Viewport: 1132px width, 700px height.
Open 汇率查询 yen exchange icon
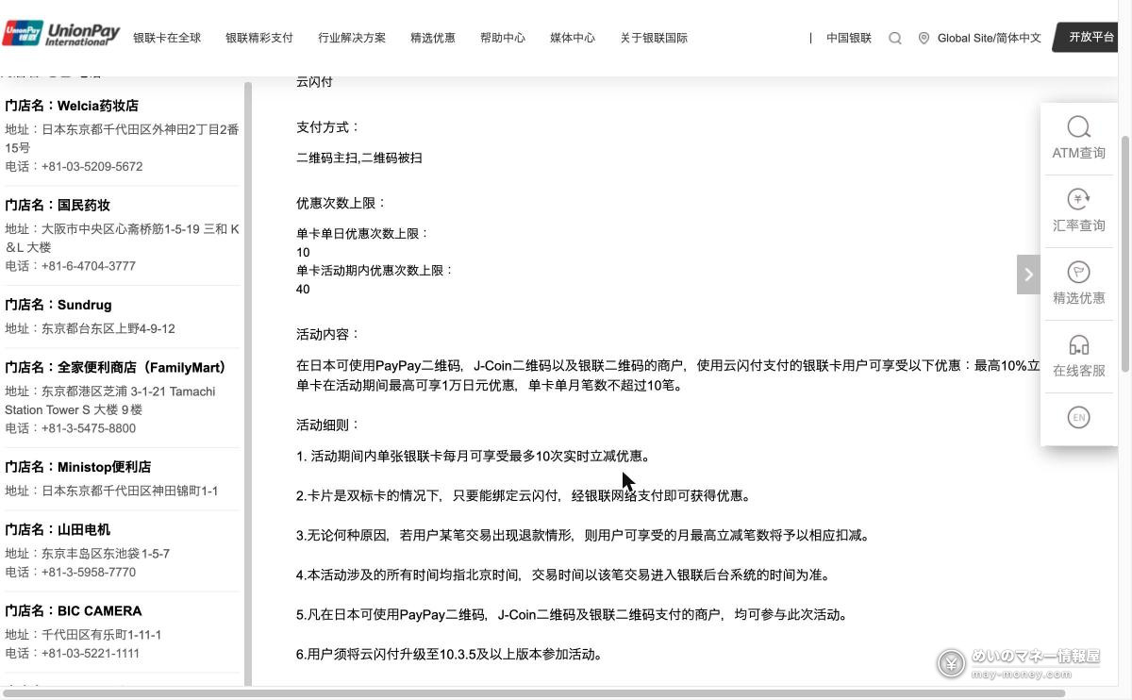[1078, 199]
